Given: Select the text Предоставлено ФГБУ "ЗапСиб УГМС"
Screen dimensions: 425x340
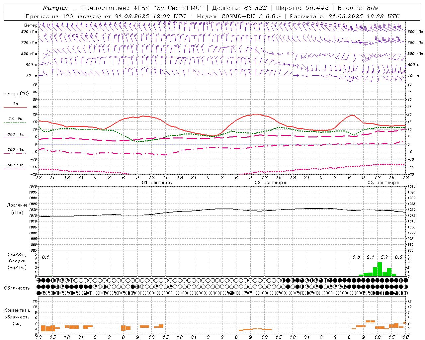Looking at the screenshot, I should click(x=142, y=8).
